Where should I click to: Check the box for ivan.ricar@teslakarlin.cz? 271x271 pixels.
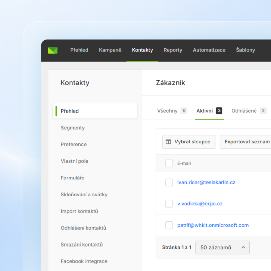[x=169, y=182]
